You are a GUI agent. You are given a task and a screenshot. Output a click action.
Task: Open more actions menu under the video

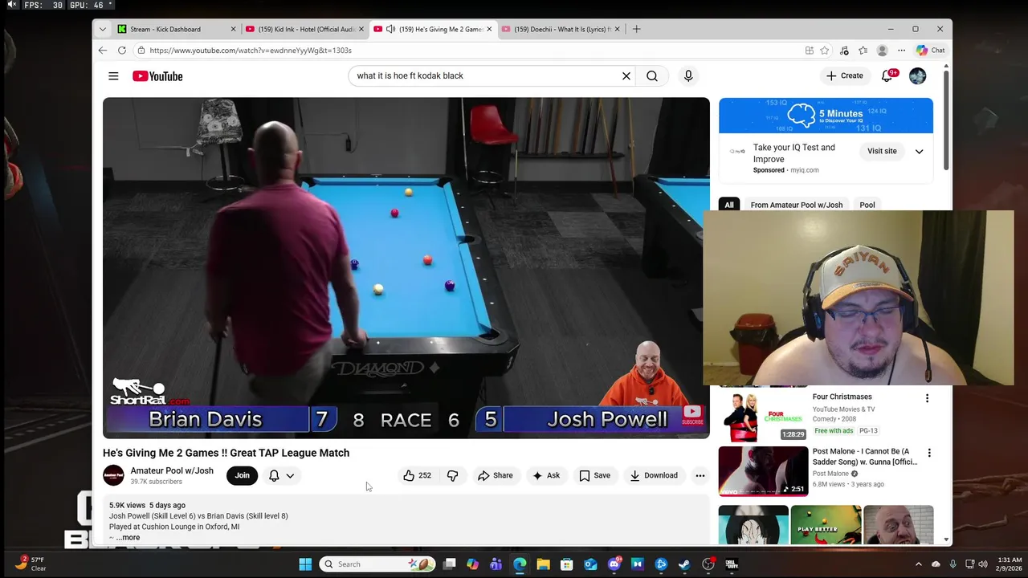700,475
